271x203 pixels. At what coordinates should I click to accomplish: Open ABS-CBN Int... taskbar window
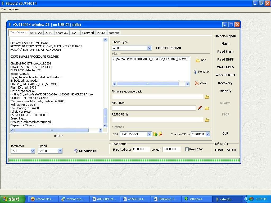click(x=104, y=199)
